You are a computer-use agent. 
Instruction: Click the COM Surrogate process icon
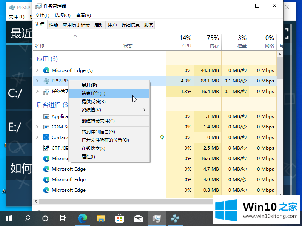(x=46, y=127)
